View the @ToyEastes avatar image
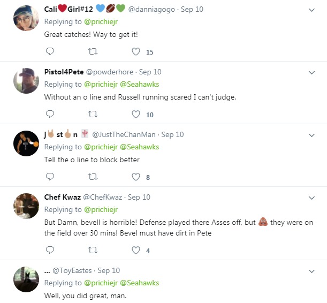Image resolution: width=327 pixels, height=303 pixels. (26, 279)
